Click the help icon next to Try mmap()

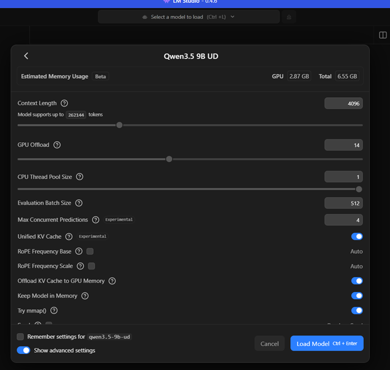coord(54,311)
